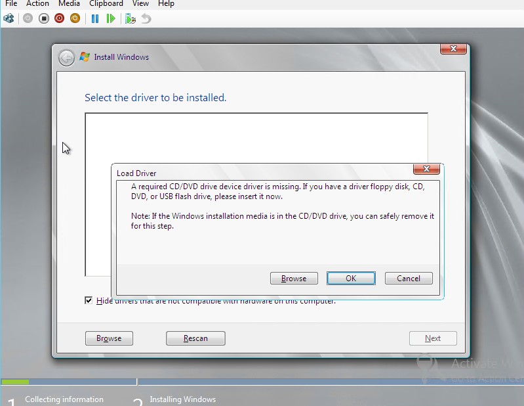Go back using the Install Windows back arrow
Viewport: 524px width, 406px height.
66,58
